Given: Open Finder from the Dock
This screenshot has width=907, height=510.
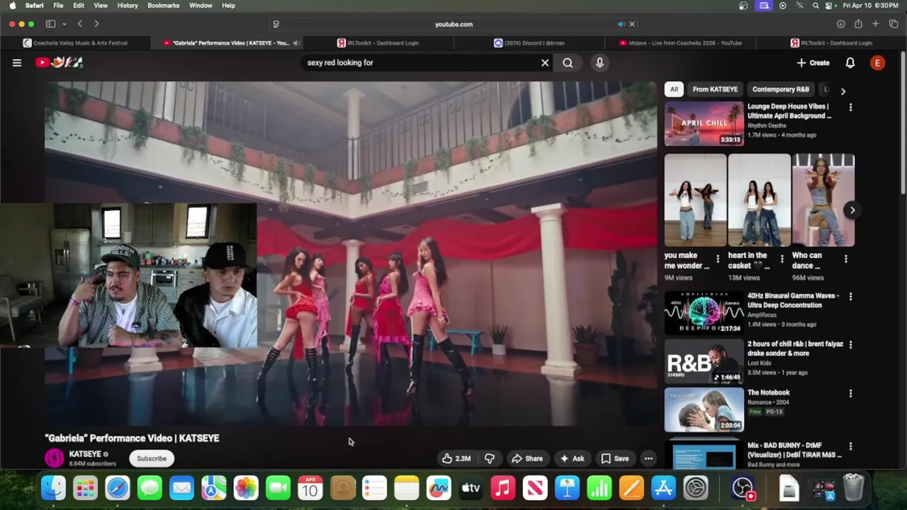Looking at the screenshot, I should tap(53, 488).
